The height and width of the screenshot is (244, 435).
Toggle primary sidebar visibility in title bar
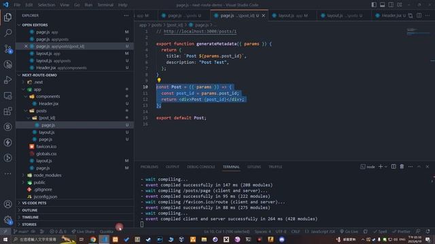[374, 5]
